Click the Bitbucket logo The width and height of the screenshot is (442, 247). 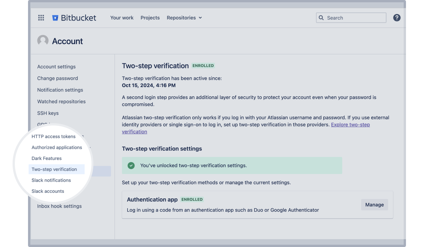point(74,18)
